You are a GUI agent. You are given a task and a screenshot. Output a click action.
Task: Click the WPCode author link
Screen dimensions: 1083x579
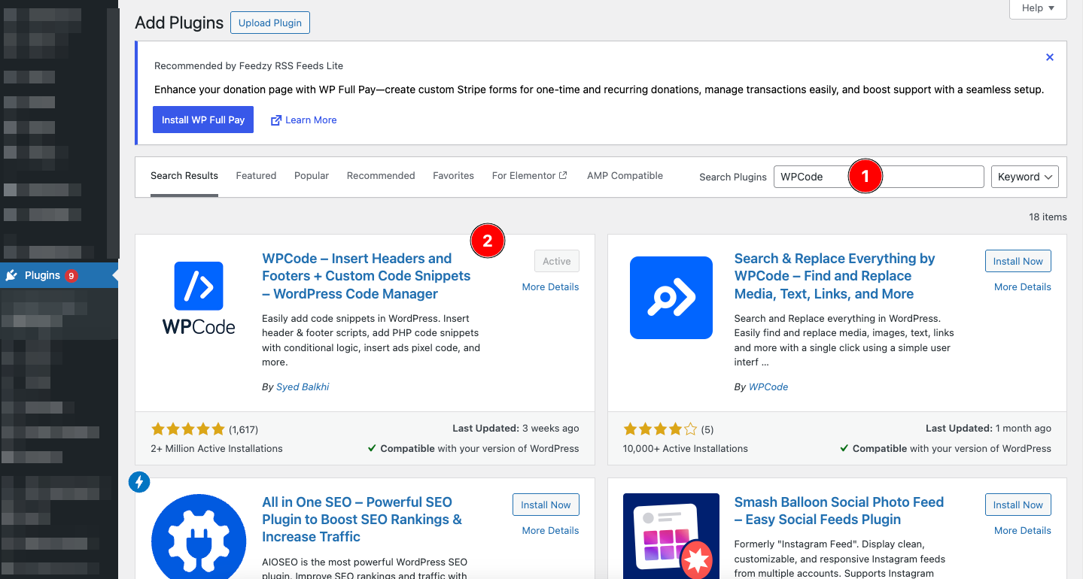(x=768, y=387)
